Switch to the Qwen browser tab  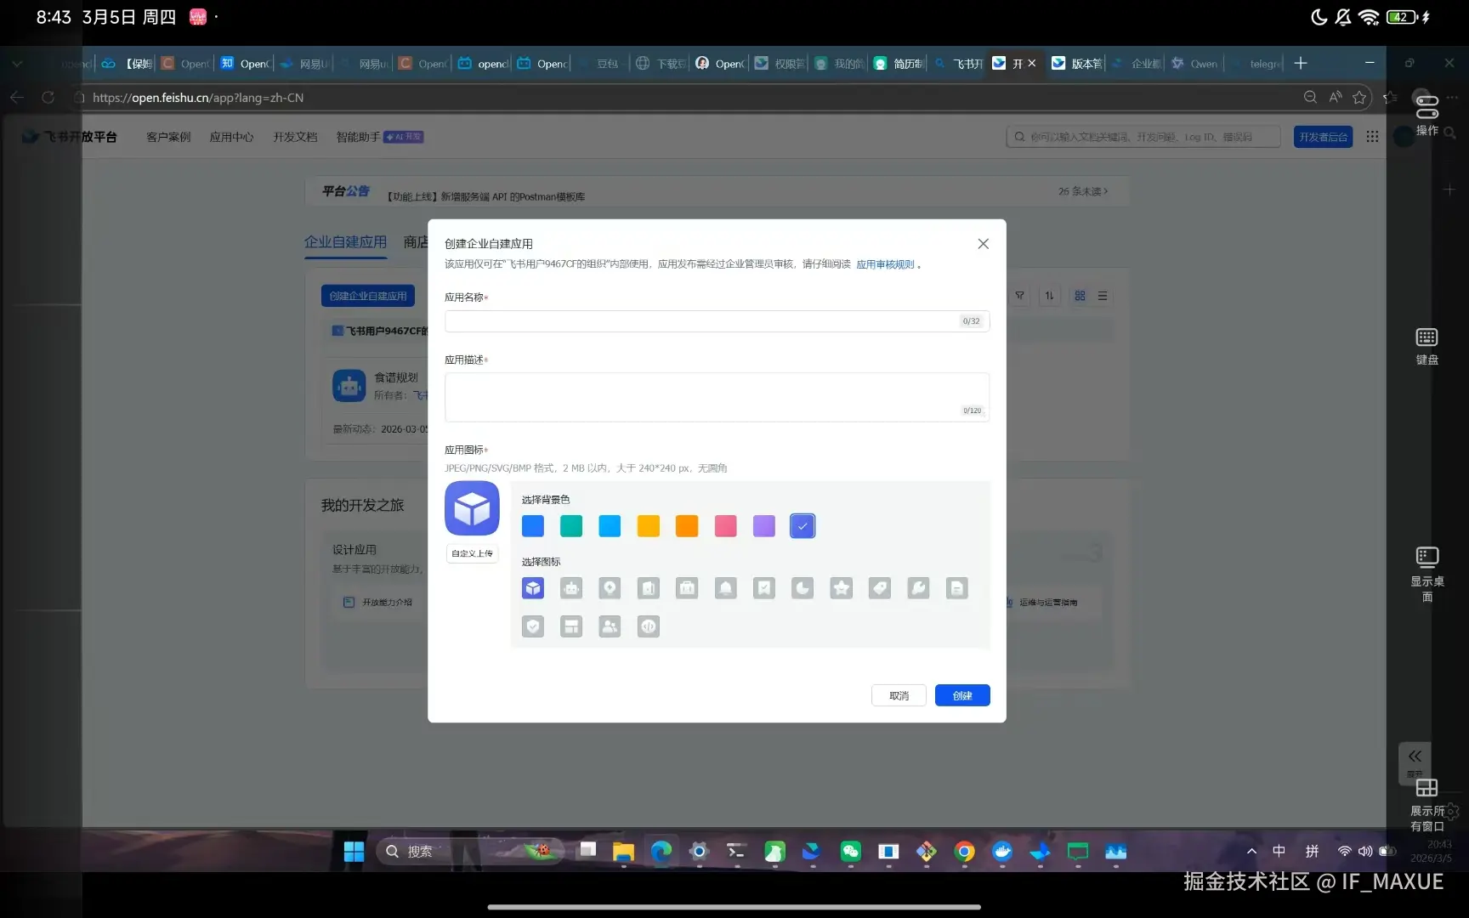tap(1194, 64)
